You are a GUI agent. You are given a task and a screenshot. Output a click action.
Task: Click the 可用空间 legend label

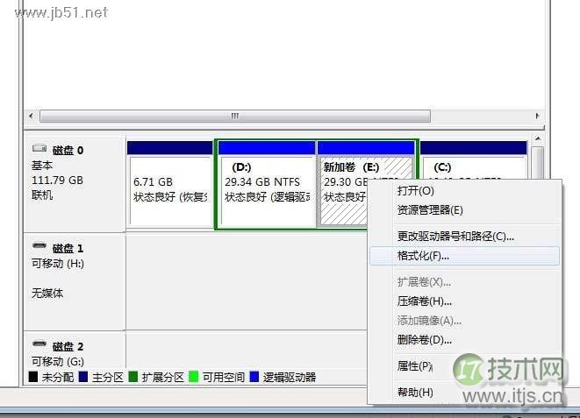[x=224, y=378]
